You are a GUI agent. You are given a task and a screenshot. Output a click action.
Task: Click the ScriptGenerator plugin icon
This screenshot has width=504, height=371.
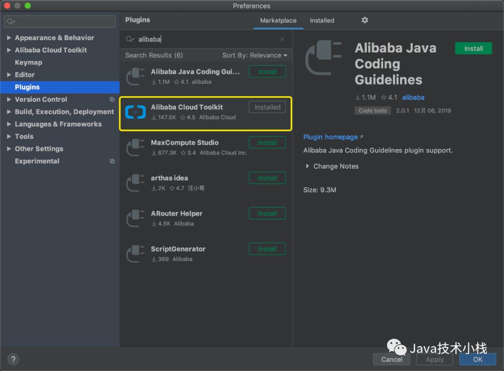(x=135, y=254)
